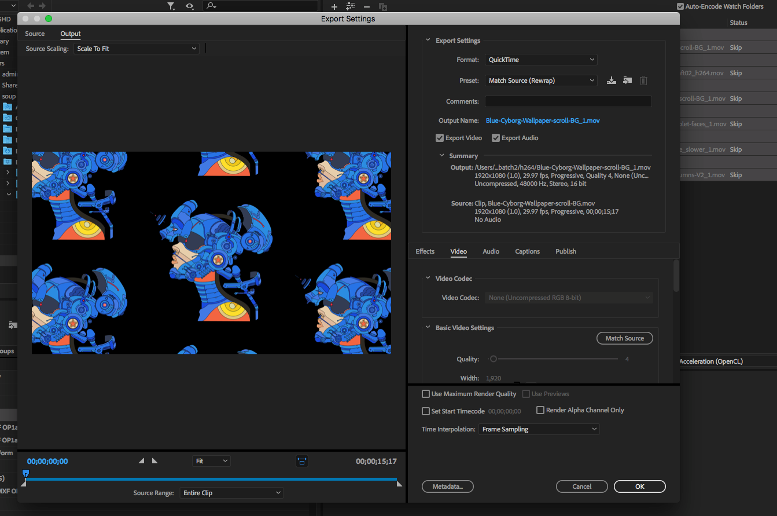Click the eye visibility icon in top toolbar
The height and width of the screenshot is (516, 777).
click(x=190, y=6)
